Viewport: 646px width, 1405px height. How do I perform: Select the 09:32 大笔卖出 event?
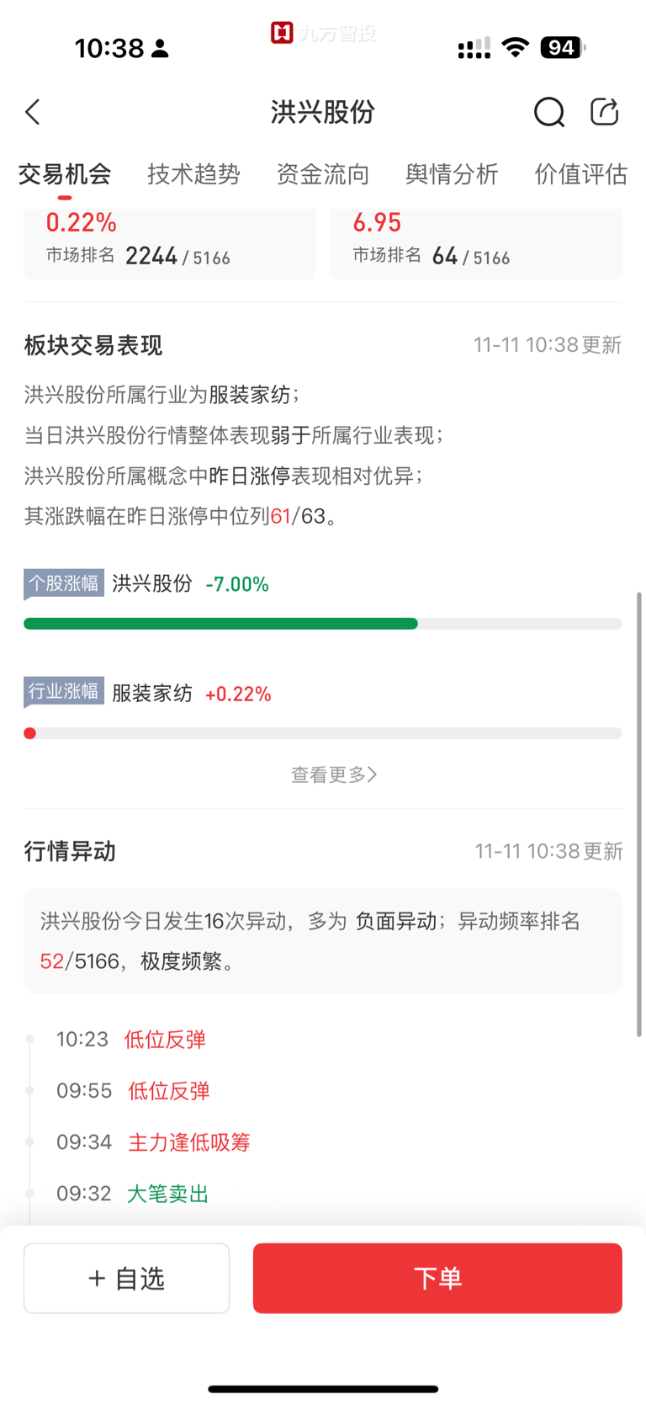coord(167,1194)
